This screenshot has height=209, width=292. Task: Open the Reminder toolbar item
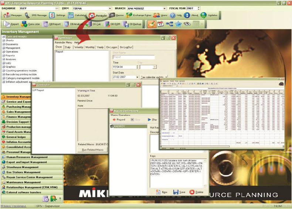98,15
